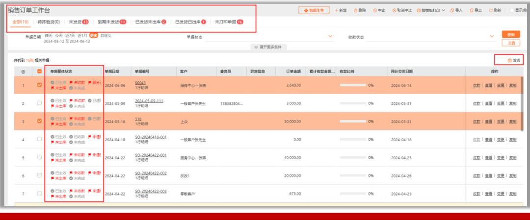Uncheck the checkbox for row 1
Image resolution: width=530 pixels, height=220 pixels.
tap(40, 85)
